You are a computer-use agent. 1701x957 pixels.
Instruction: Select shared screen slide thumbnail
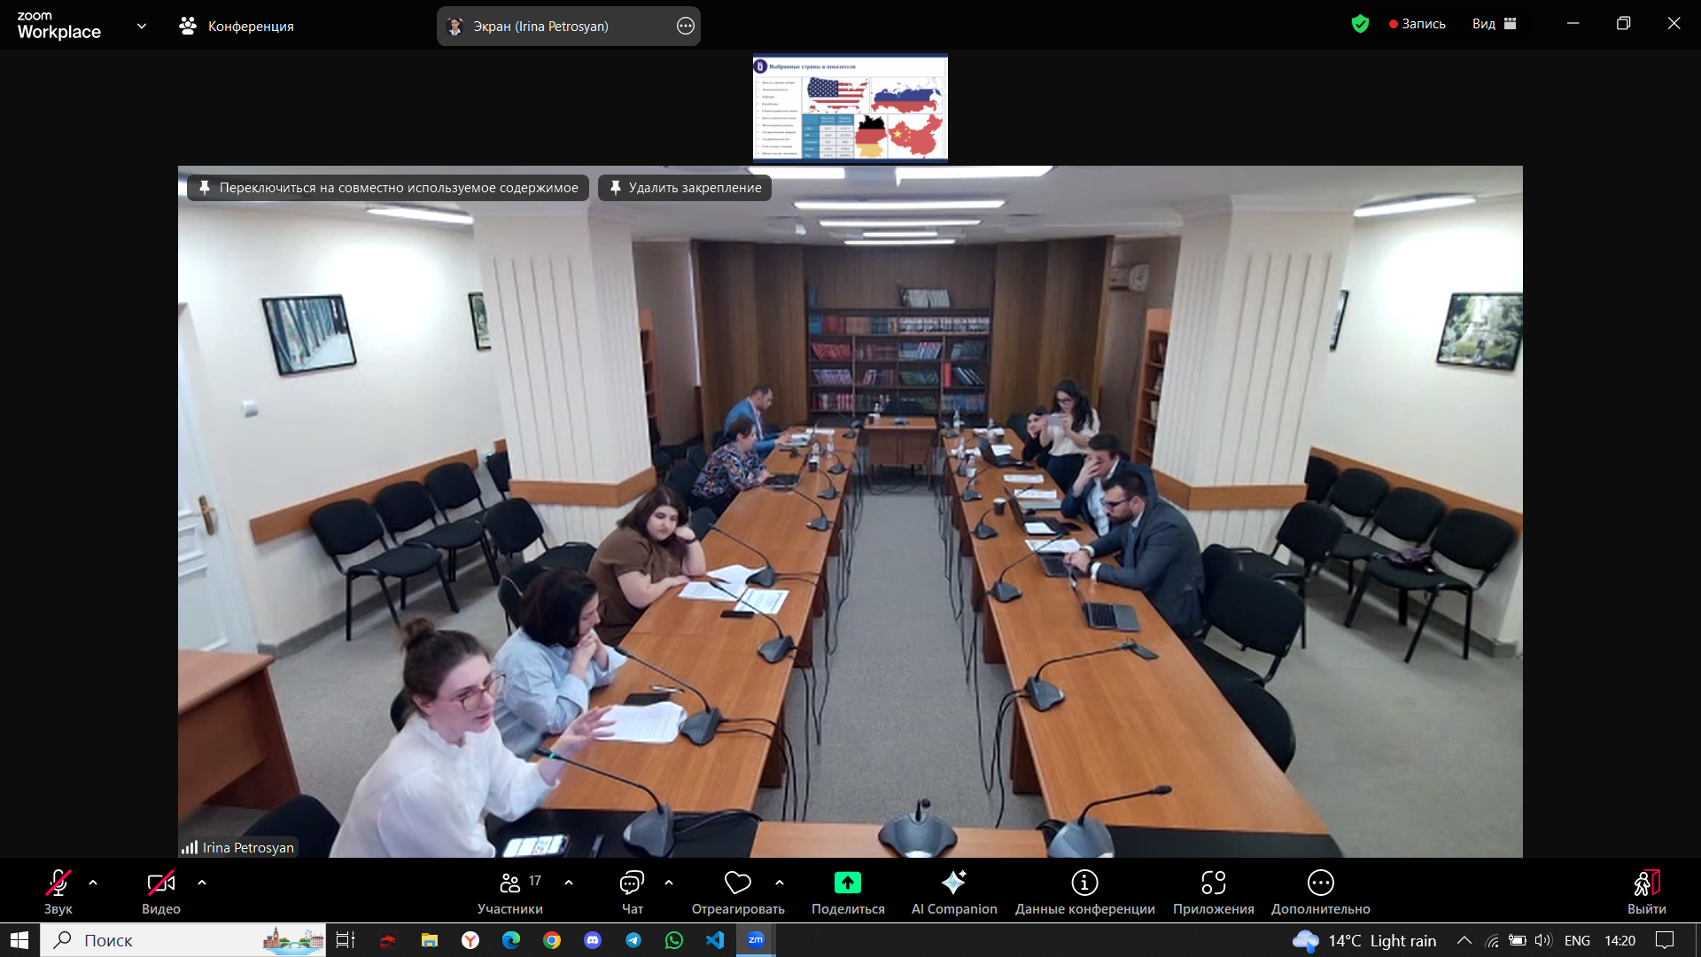click(x=850, y=107)
